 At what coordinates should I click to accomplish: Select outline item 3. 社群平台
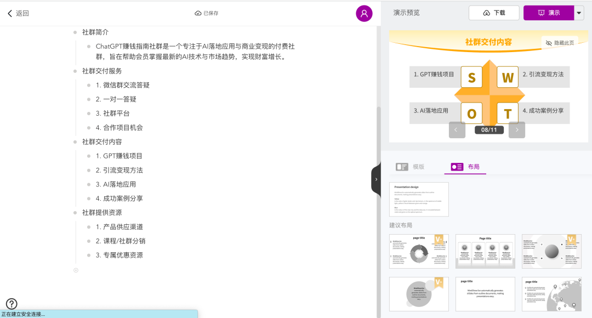tap(112, 113)
